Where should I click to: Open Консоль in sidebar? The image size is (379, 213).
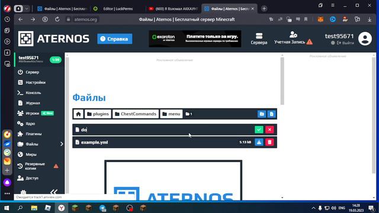pyautogui.click(x=33, y=93)
